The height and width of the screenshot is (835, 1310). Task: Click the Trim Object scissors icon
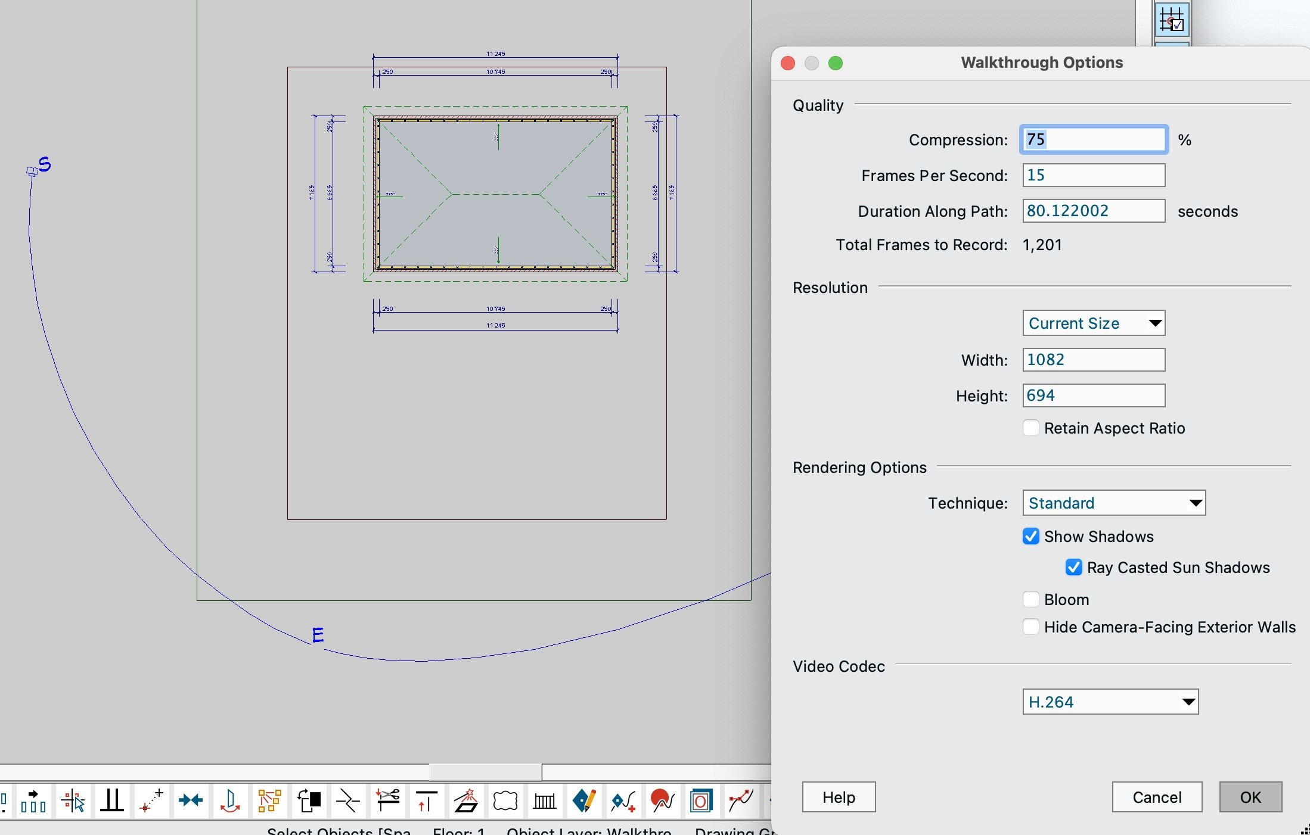pos(387,800)
